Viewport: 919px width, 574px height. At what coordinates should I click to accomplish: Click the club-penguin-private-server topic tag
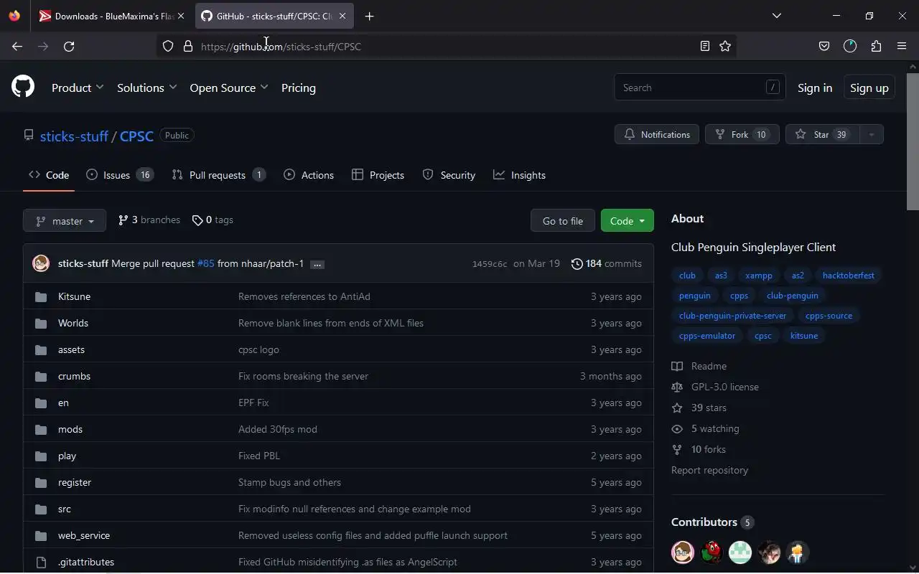(x=732, y=316)
